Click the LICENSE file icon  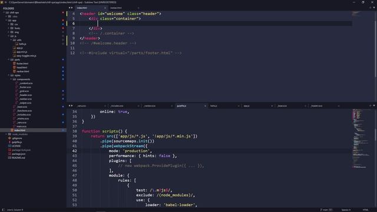point(9,145)
